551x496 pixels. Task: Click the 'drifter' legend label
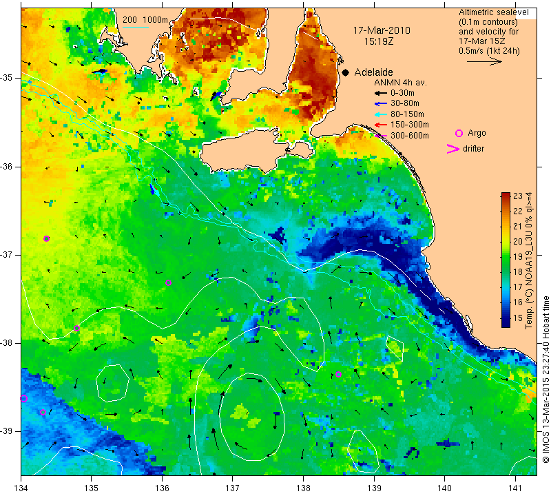click(473, 149)
